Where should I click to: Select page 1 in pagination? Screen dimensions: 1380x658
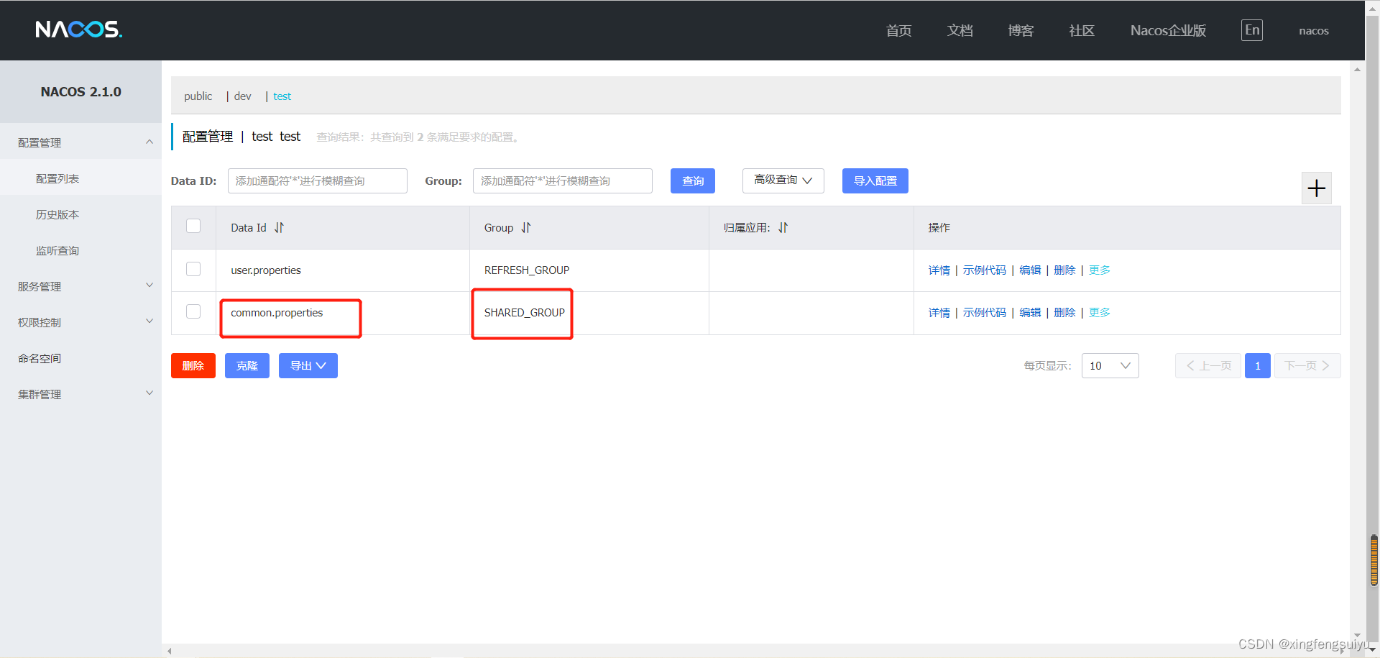pyautogui.click(x=1258, y=365)
